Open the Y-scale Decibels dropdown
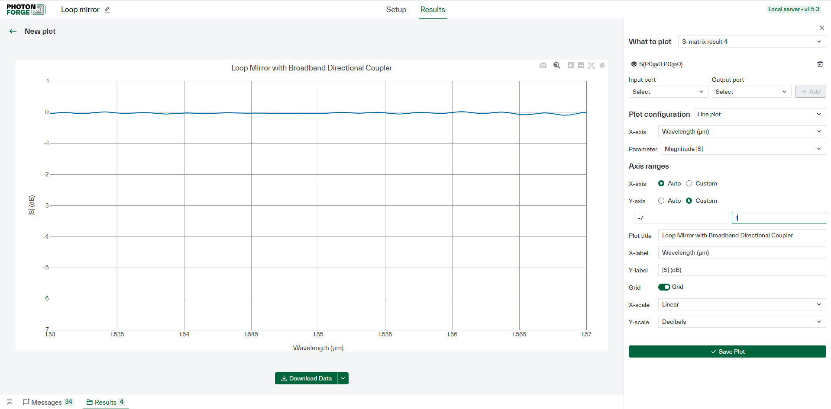The width and height of the screenshot is (831, 409). (x=742, y=322)
